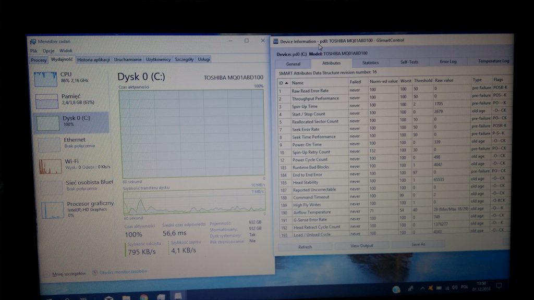Open the Statistics tab in GSmartControl

coord(370,63)
